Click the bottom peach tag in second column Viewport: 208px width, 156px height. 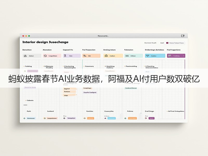point(52,118)
